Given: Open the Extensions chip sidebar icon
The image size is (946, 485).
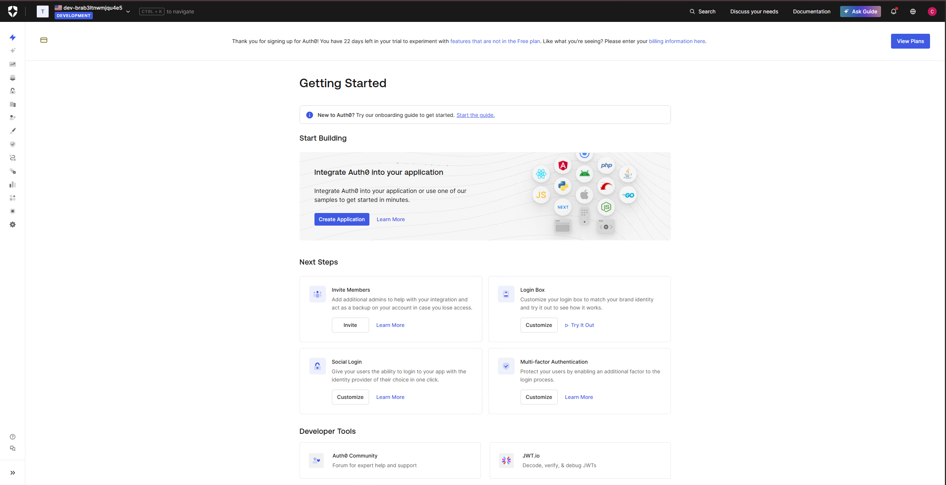Looking at the screenshot, I should tap(13, 211).
